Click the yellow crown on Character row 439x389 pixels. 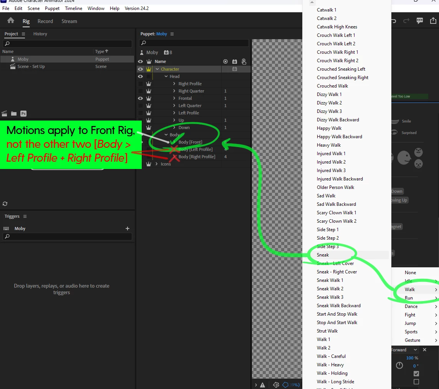pyautogui.click(x=149, y=69)
